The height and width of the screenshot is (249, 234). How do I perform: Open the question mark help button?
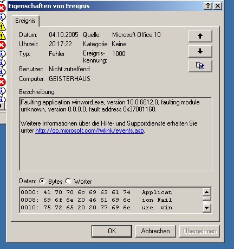click(x=208, y=6)
